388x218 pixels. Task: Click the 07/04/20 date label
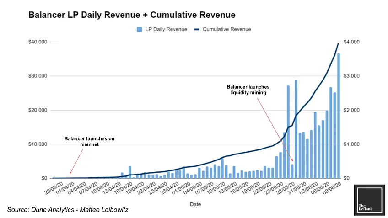(88, 188)
